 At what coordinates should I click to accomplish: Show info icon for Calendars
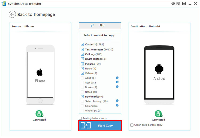[x=117, y=105]
